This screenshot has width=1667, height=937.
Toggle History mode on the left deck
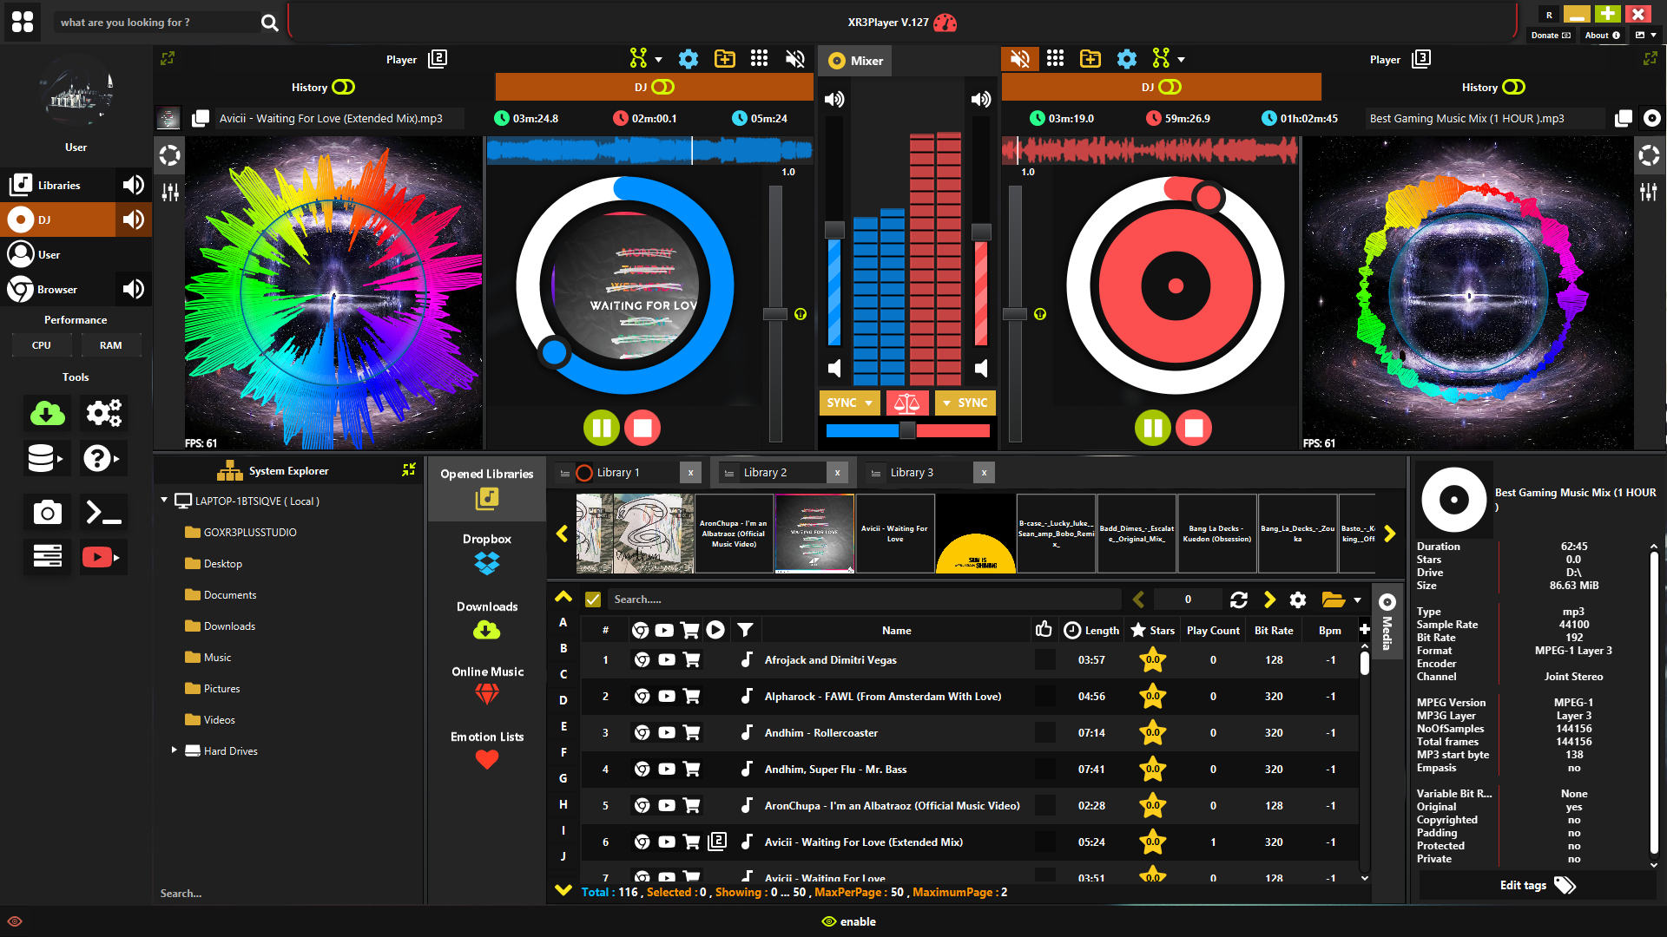tap(344, 87)
